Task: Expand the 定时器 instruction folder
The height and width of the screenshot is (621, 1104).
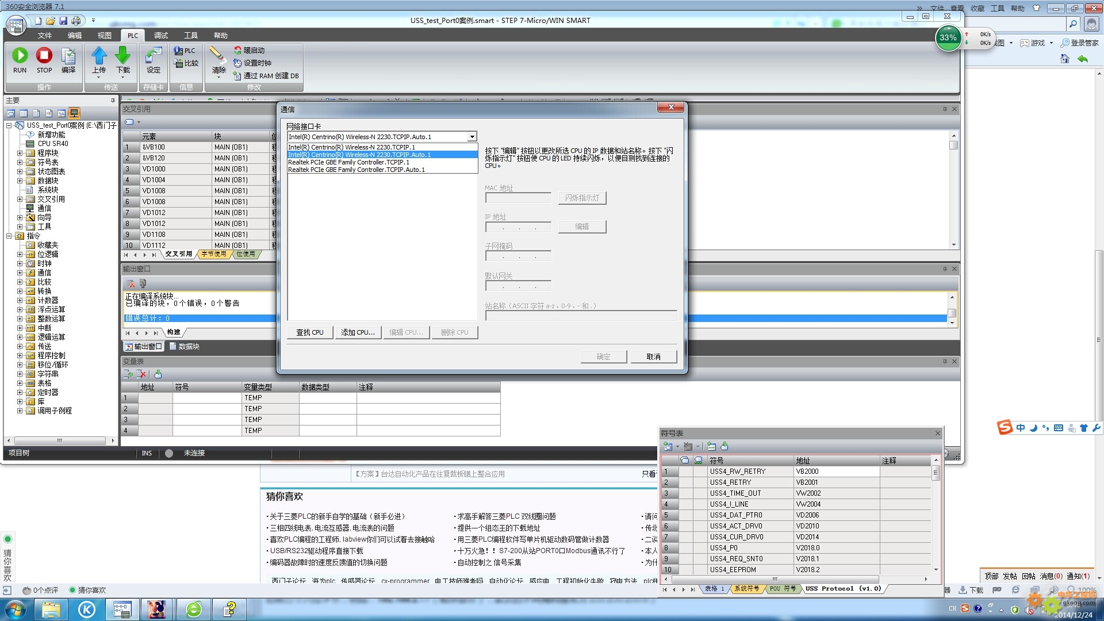Action: pos(20,392)
